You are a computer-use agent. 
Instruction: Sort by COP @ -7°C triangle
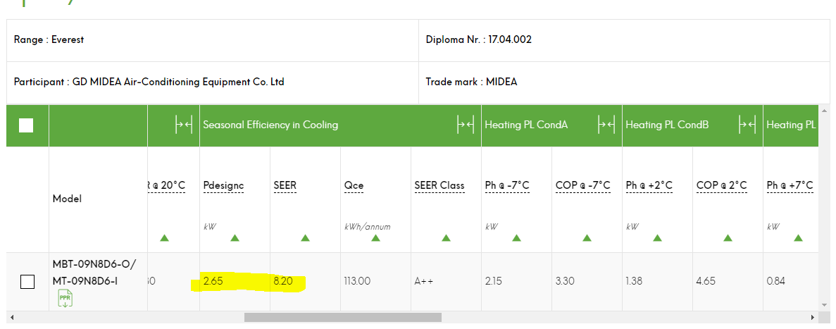587,238
